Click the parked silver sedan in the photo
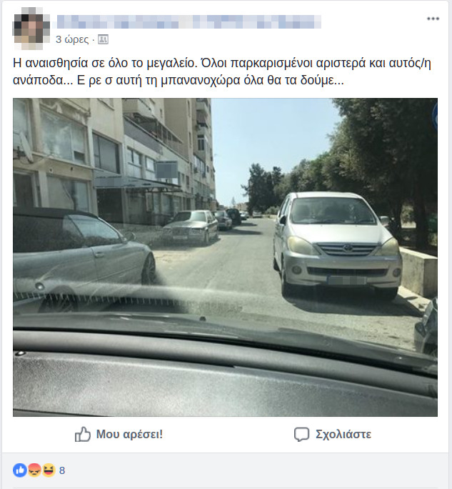Screen dimensions: 452x489 pyautogui.click(x=190, y=227)
